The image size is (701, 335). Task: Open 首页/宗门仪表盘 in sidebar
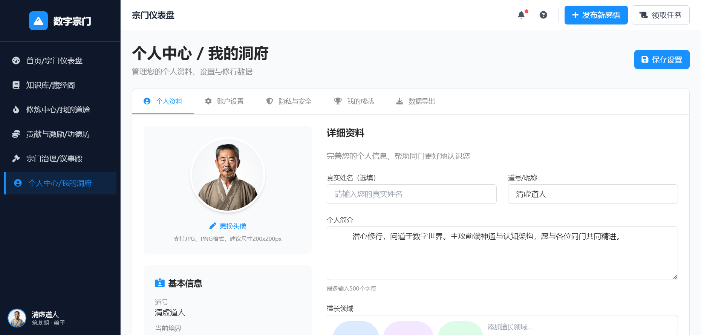click(x=60, y=60)
